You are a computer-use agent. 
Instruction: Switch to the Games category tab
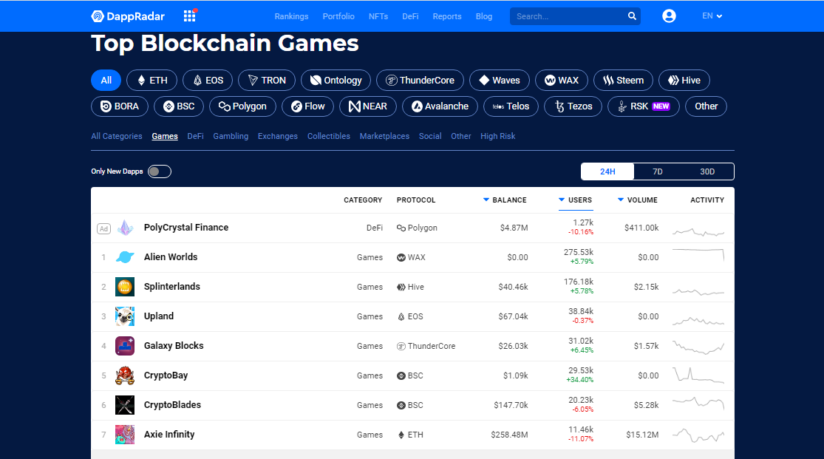coord(165,136)
